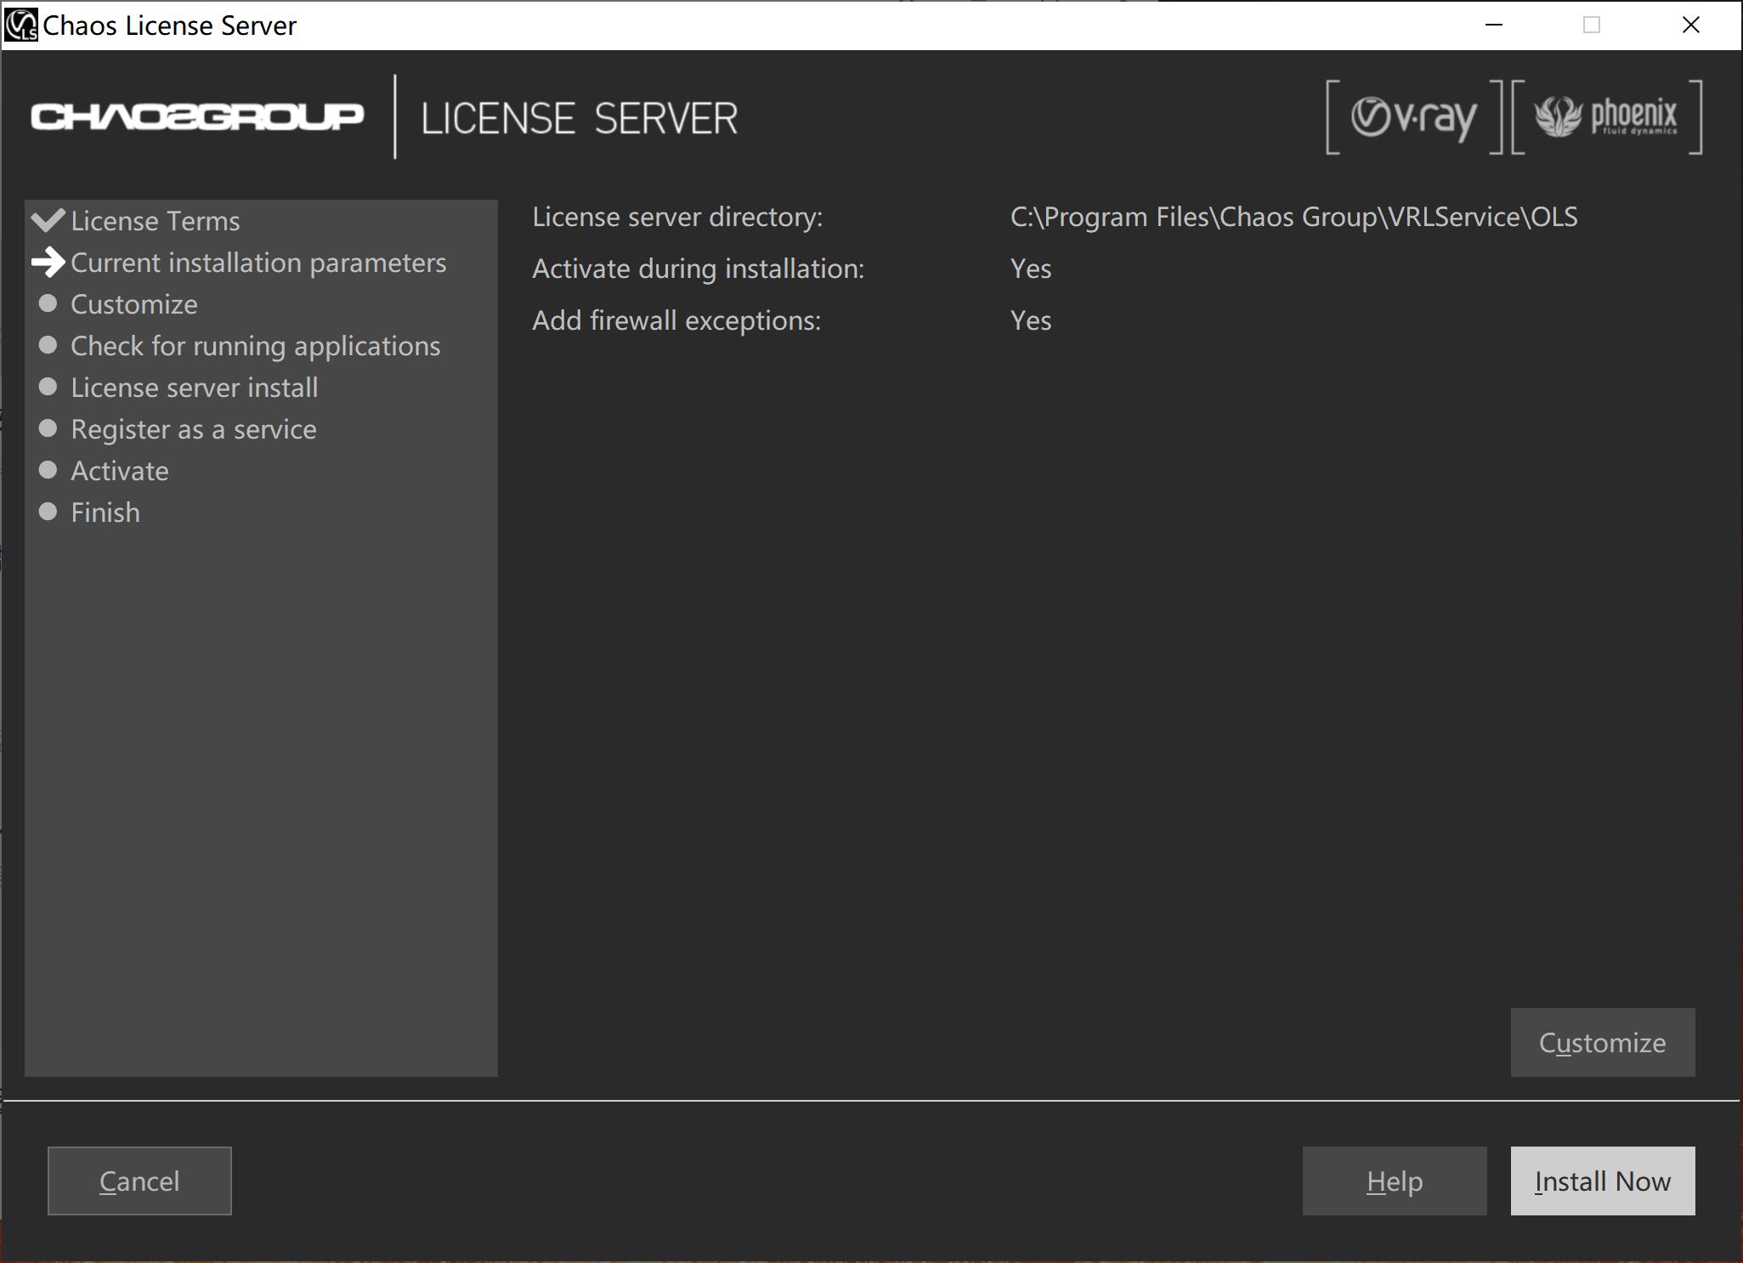Click the Install Now button
1743x1263 pixels.
1602,1181
